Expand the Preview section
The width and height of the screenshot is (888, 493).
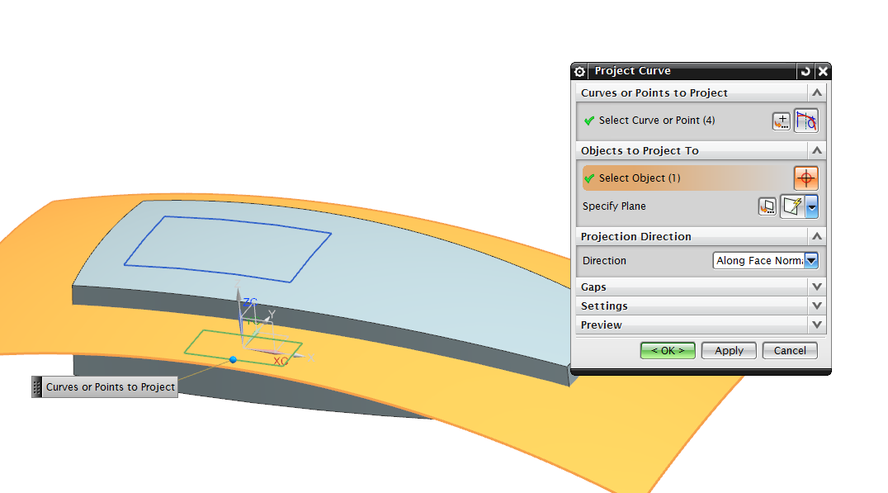point(817,325)
